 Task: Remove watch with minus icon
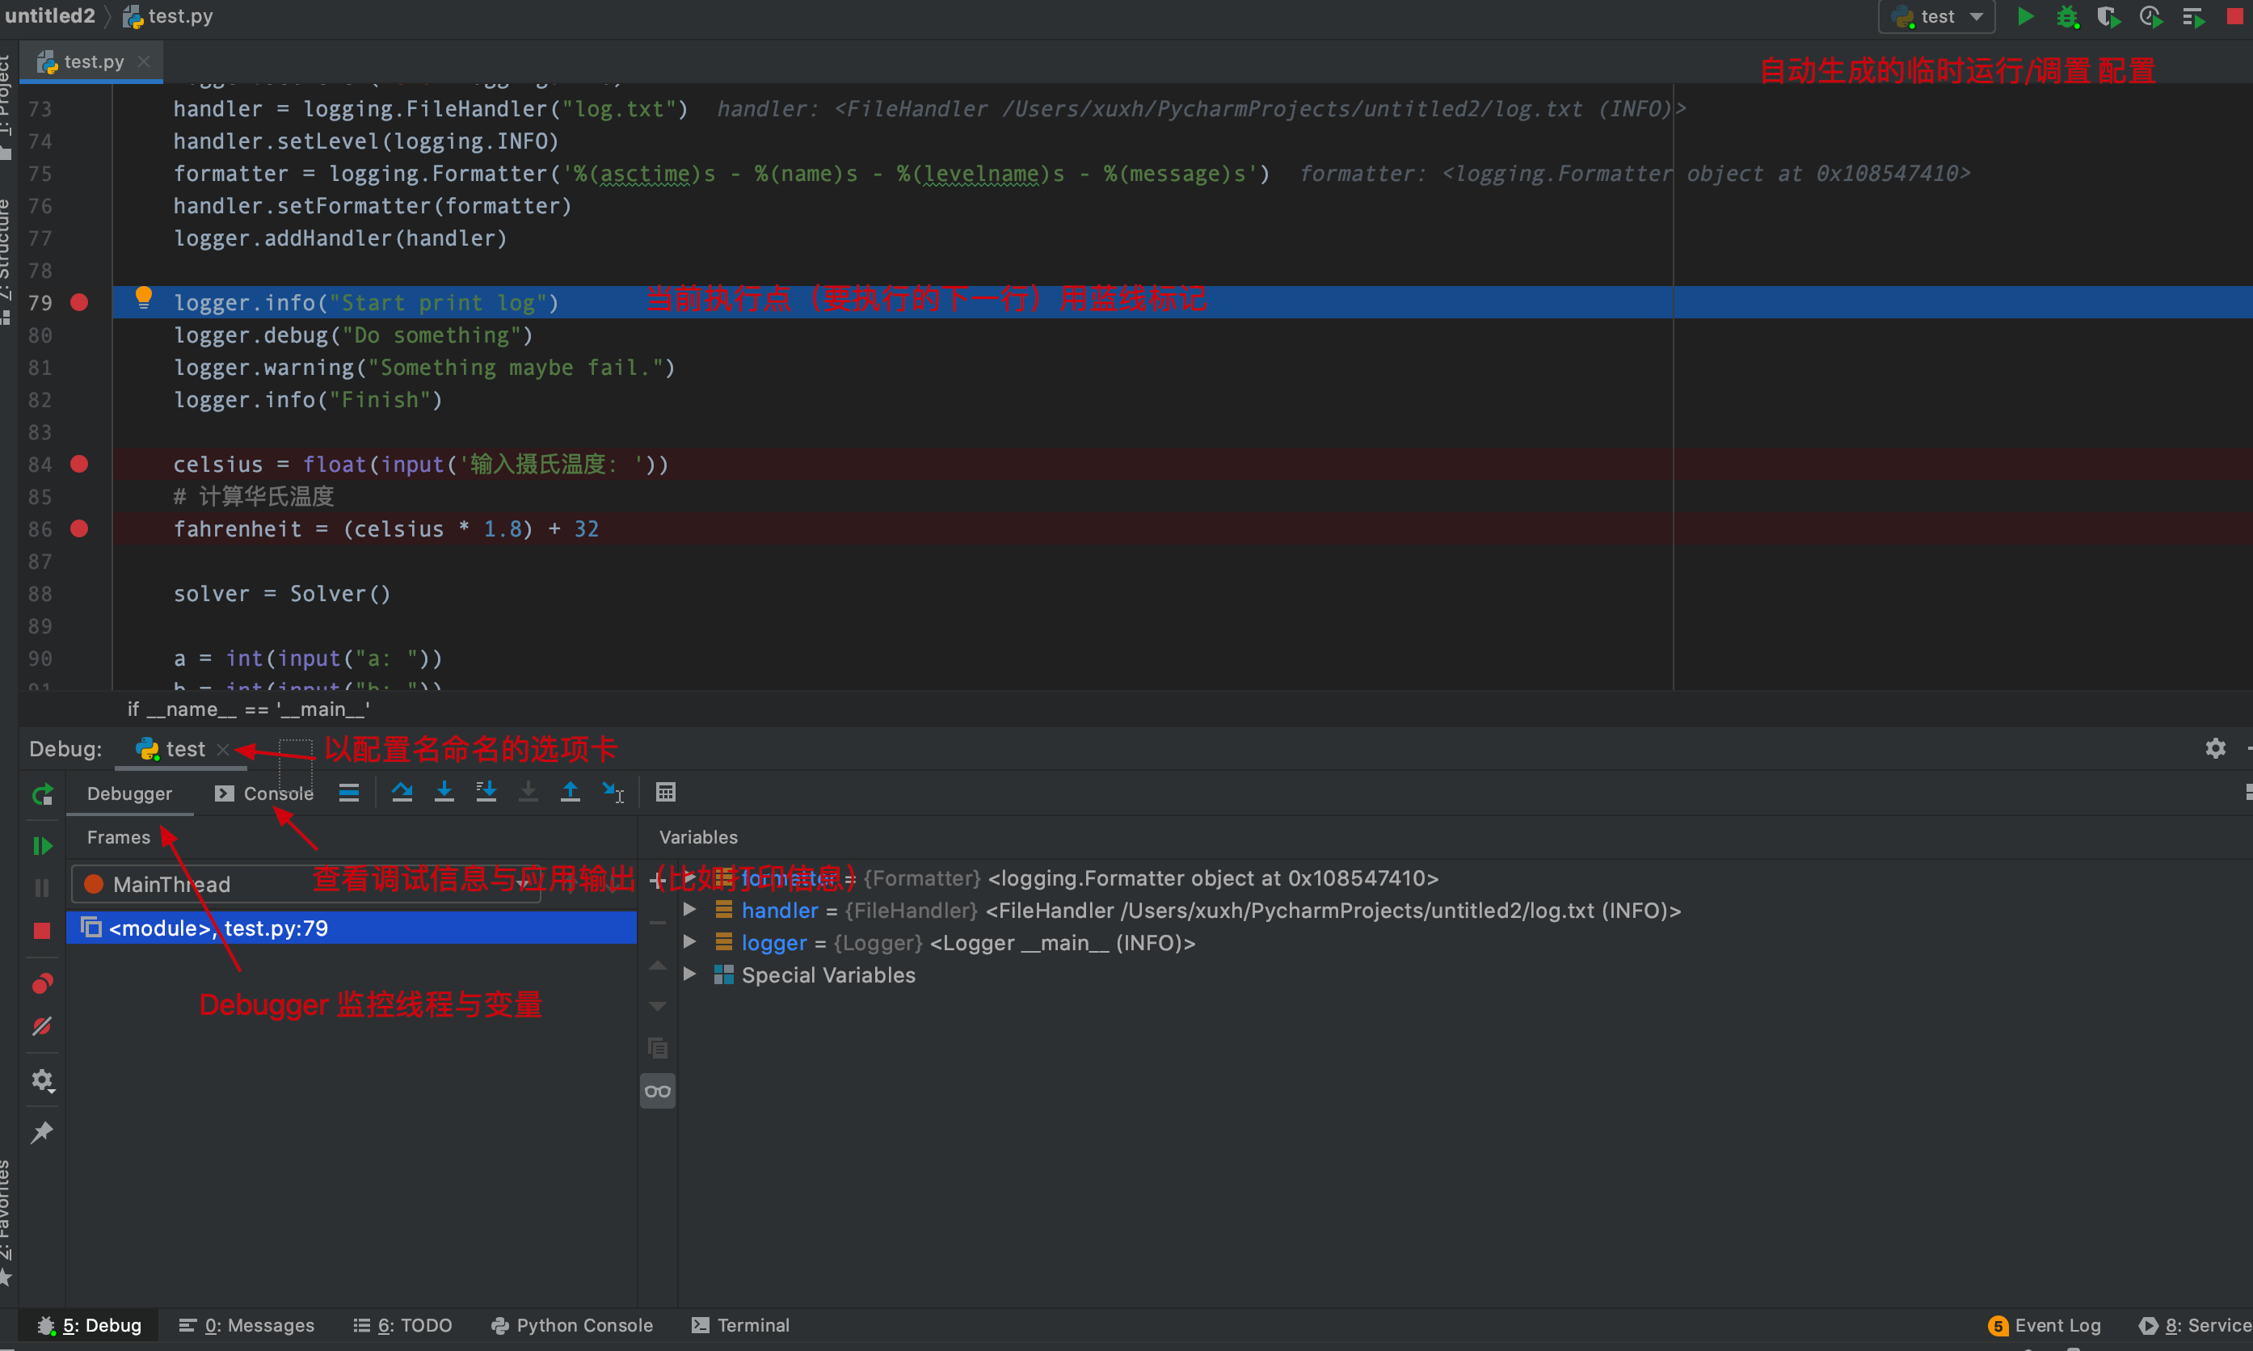[657, 922]
